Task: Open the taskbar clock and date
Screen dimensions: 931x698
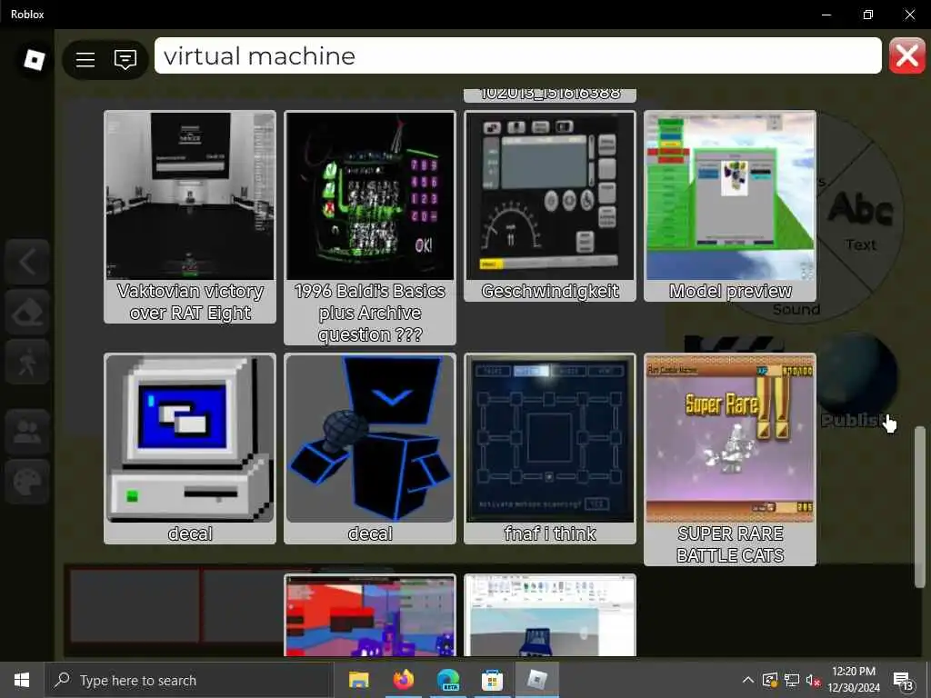Action: [x=854, y=680]
